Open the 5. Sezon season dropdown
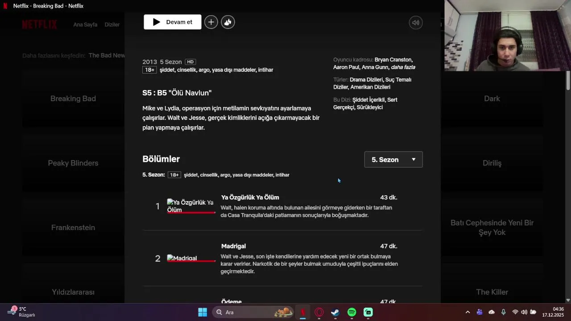The width and height of the screenshot is (571, 321). tap(393, 160)
